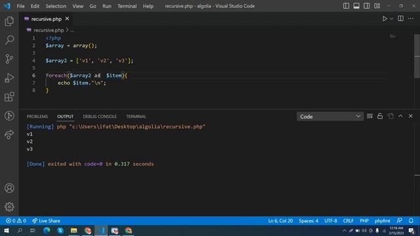Click the editor vertical scrollbar
This screenshot has width=420, height=236.
click(417, 56)
